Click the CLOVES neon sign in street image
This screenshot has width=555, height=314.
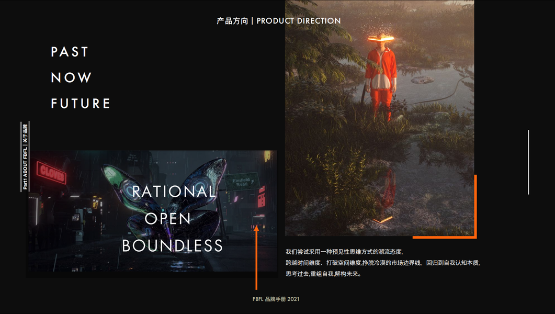pyautogui.click(x=52, y=173)
